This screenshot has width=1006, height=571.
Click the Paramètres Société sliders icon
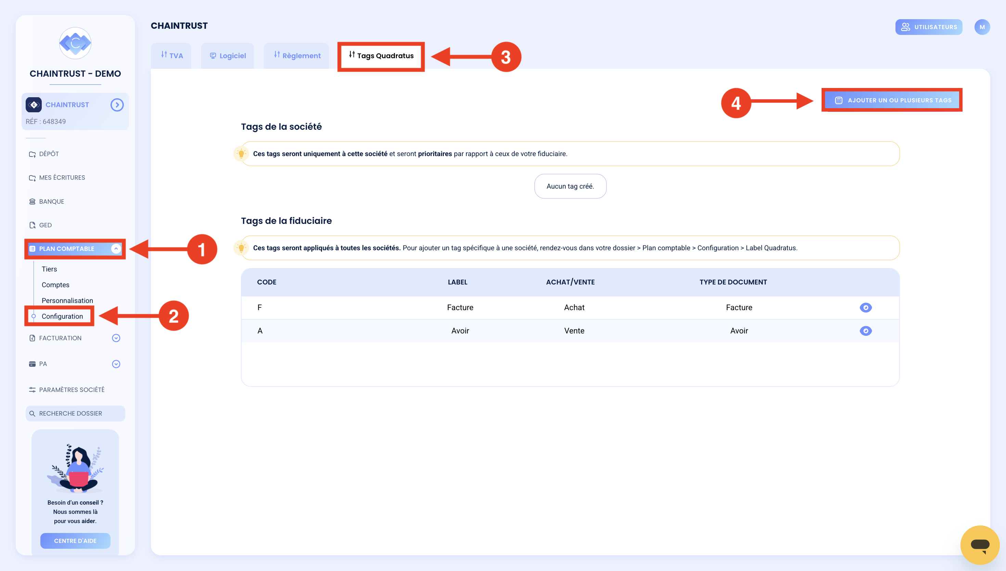pyautogui.click(x=32, y=390)
